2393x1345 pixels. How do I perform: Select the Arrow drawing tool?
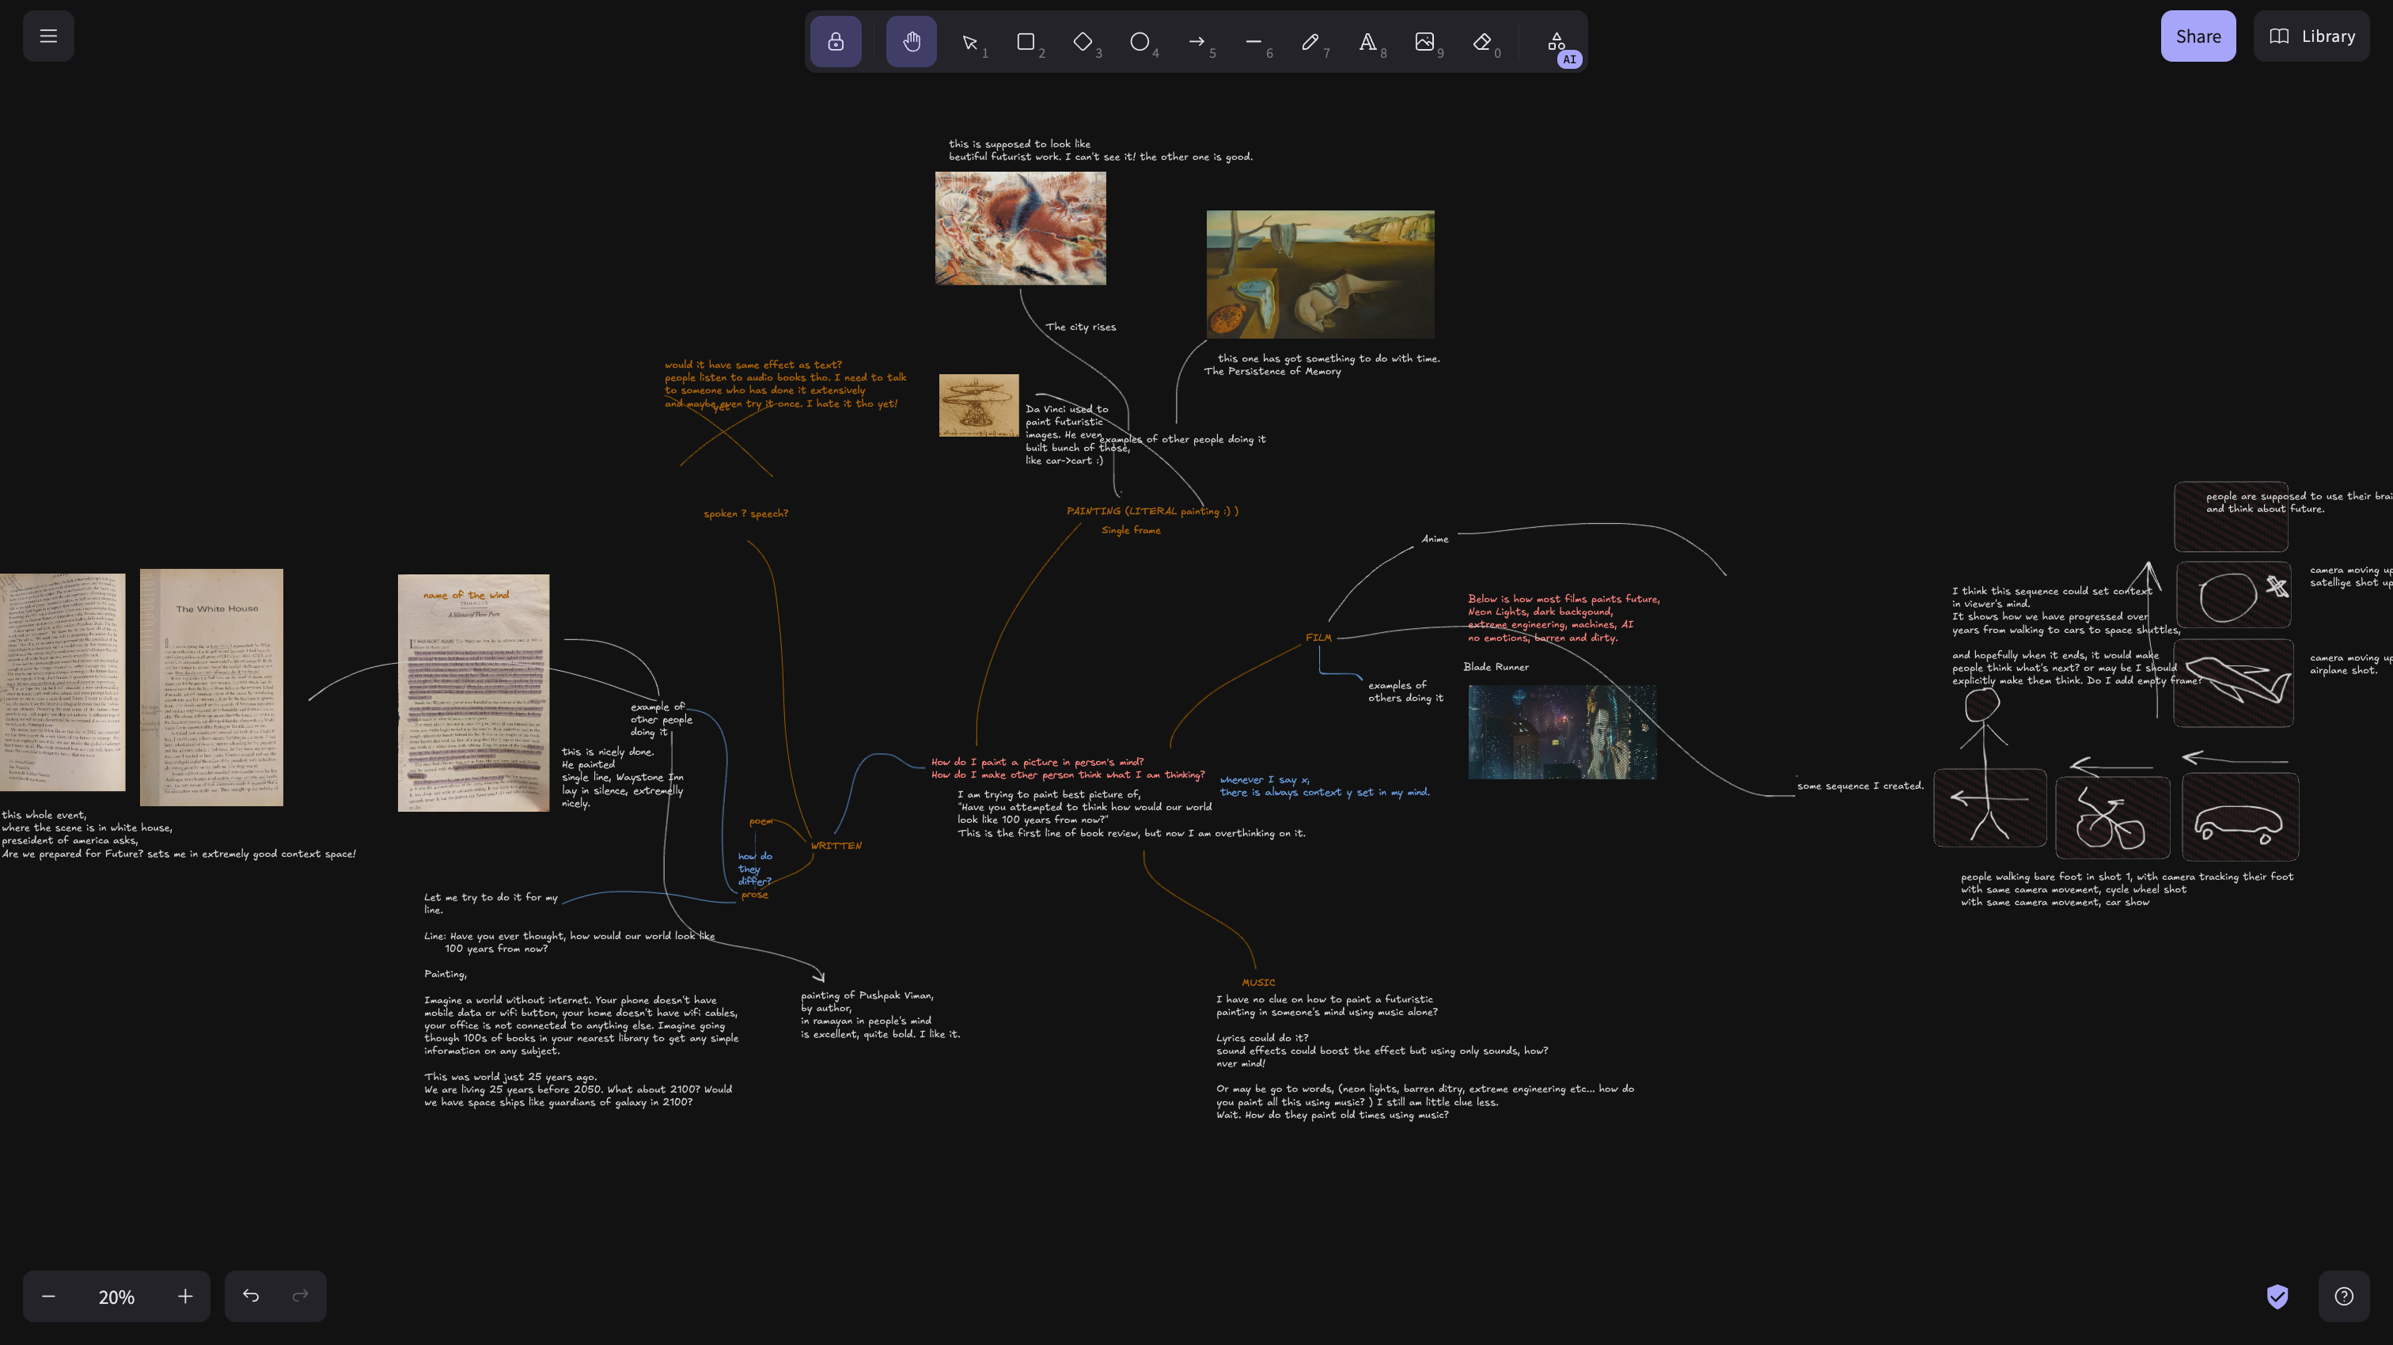[1196, 42]
